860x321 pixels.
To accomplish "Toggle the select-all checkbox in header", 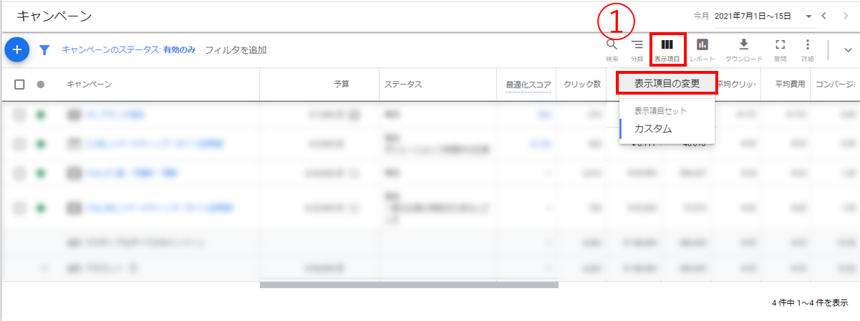I will click(x=20, y=85).
